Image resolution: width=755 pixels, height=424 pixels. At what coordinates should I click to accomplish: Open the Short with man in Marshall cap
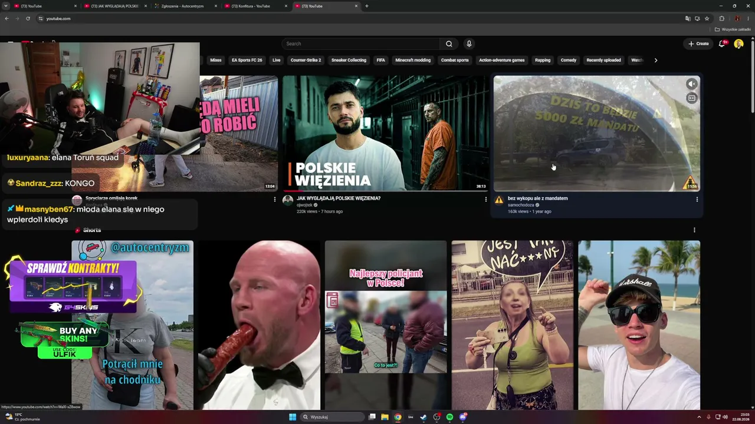pos(639,325)
